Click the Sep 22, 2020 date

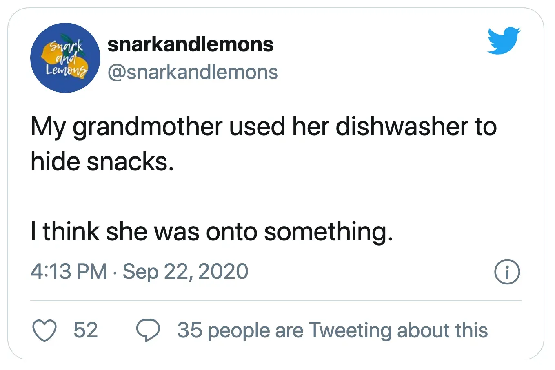pyautogui.click(x=185, y=271)
